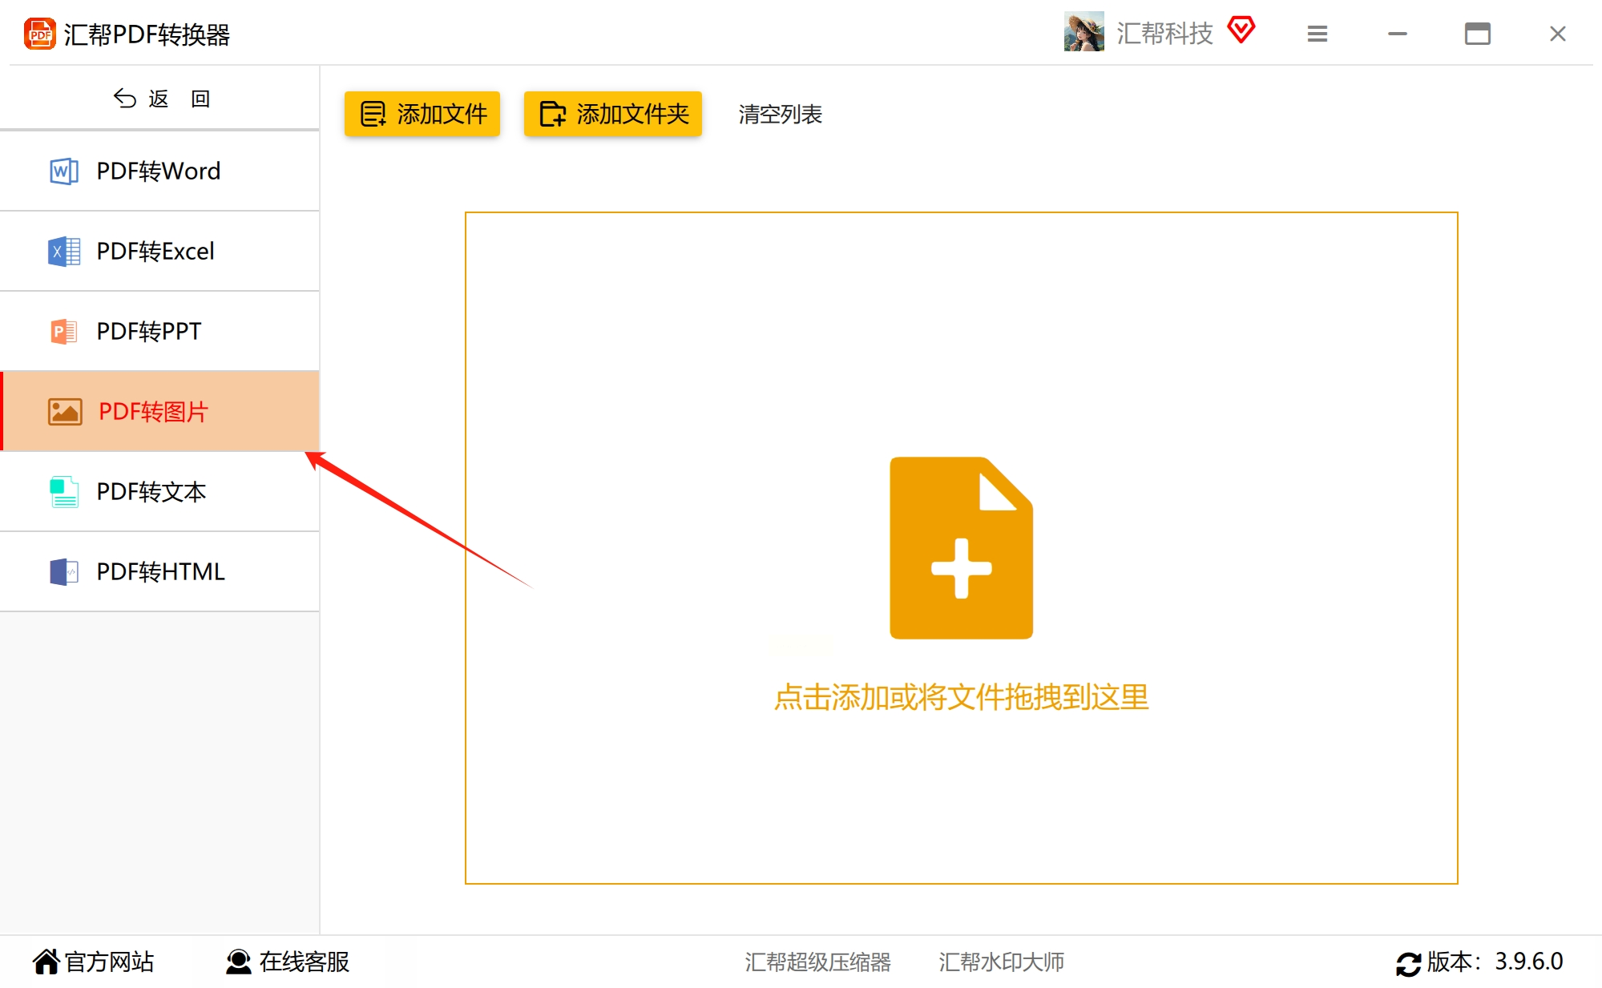Screen dimensions: 1602x988
Task: Click the 点击添加或将文件拖拽到这里 drop text
Action: coord(961,697)
